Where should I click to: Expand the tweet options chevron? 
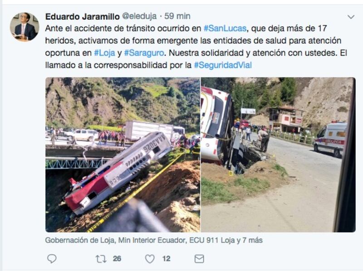pos(351,17)
